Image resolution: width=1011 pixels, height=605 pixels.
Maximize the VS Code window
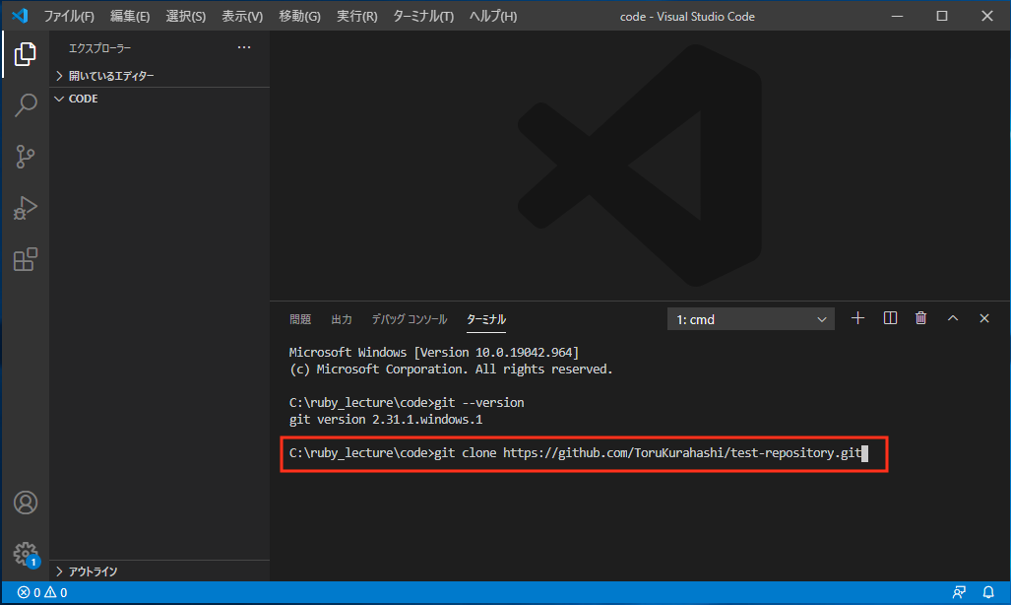click(942, 16)
